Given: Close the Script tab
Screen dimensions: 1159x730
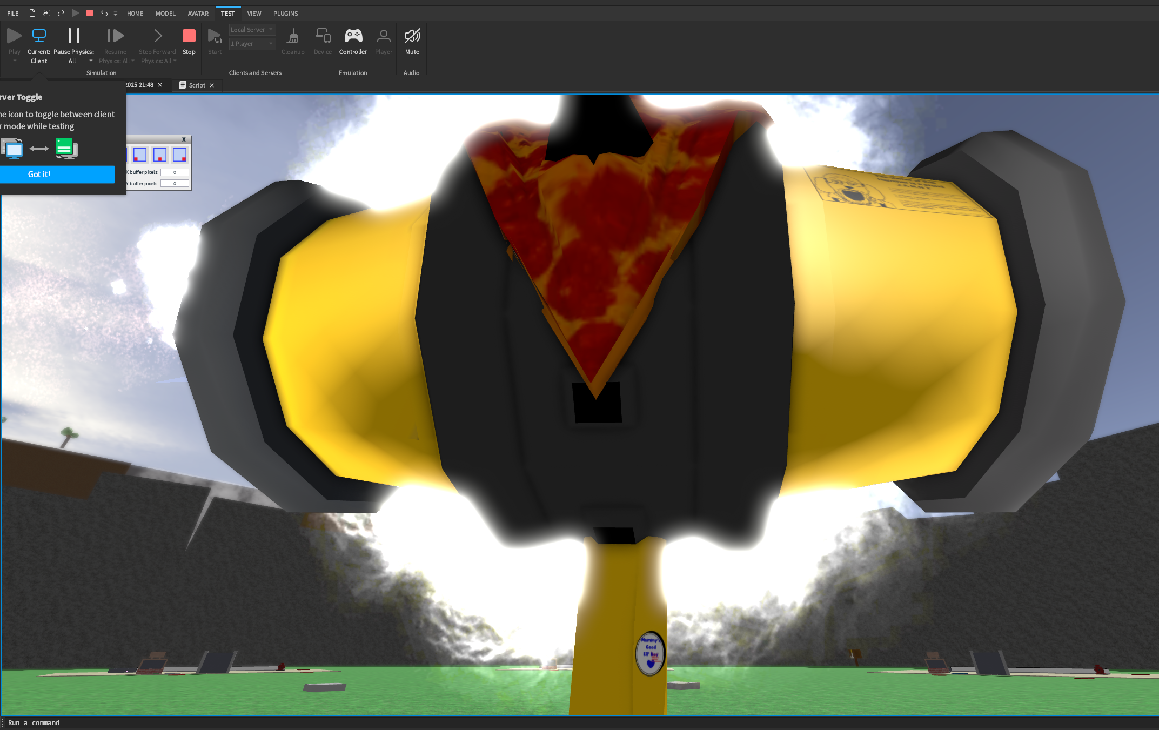Looking at the screenshot, I should [212, 85].
